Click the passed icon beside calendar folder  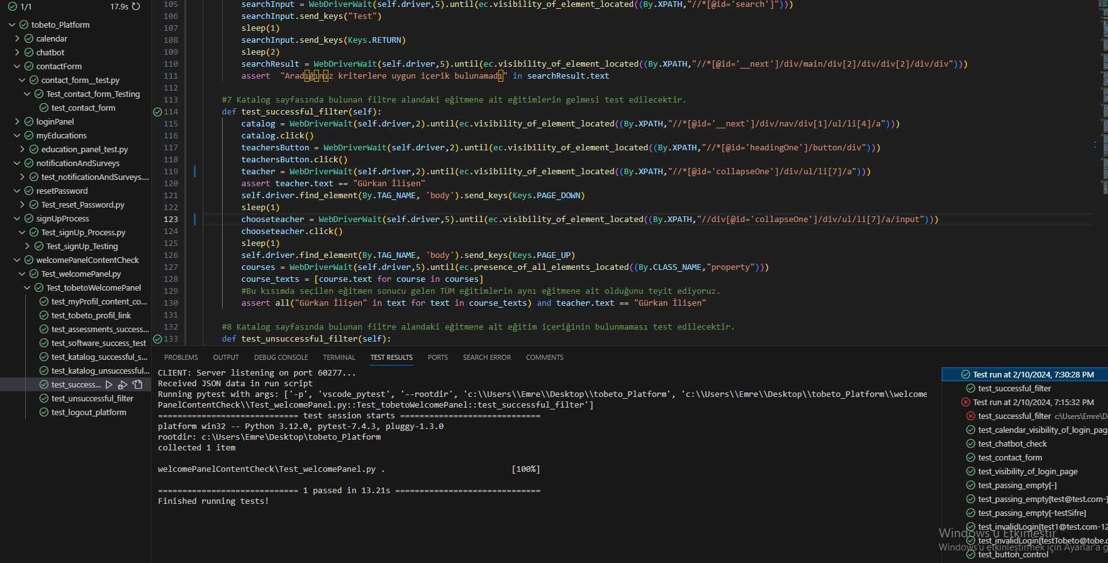(x=29, y=38)
